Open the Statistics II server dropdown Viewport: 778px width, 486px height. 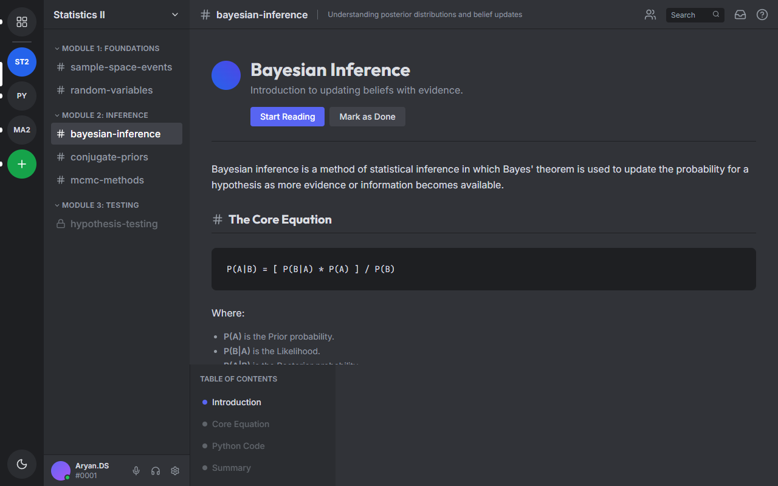[116, 15]
